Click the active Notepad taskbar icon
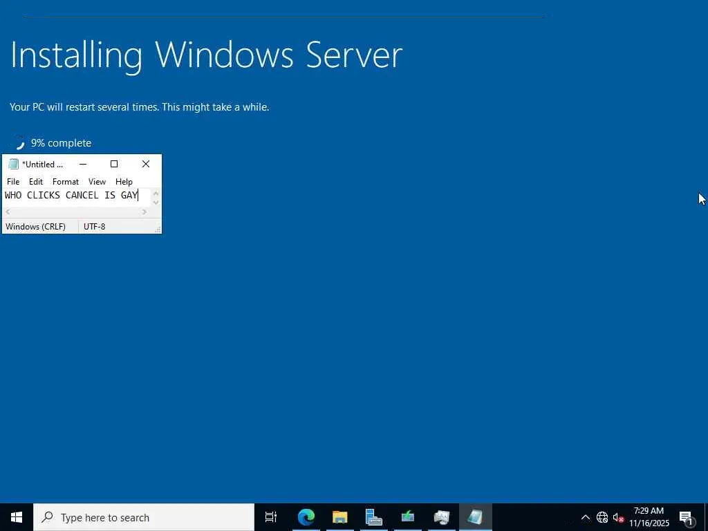708x531 pixels. tap(475, 517)
